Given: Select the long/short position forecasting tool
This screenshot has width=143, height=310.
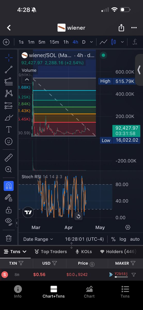Looking at the screenshot, I should click(9, 105).
